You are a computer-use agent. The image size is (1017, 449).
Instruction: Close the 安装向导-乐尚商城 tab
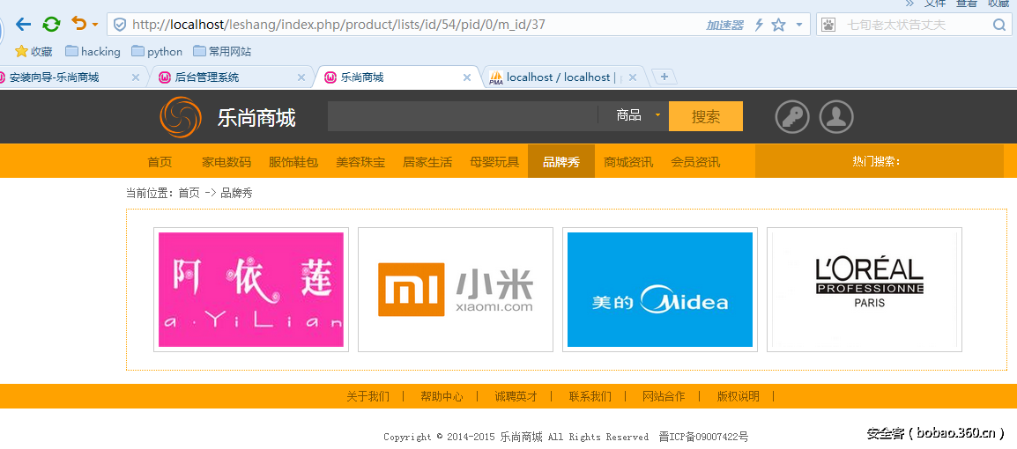click(136, 77)
